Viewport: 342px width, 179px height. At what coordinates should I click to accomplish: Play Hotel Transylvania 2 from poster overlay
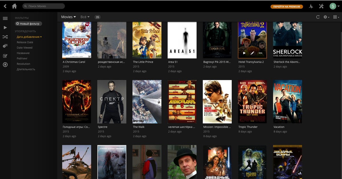pos(244,53)
